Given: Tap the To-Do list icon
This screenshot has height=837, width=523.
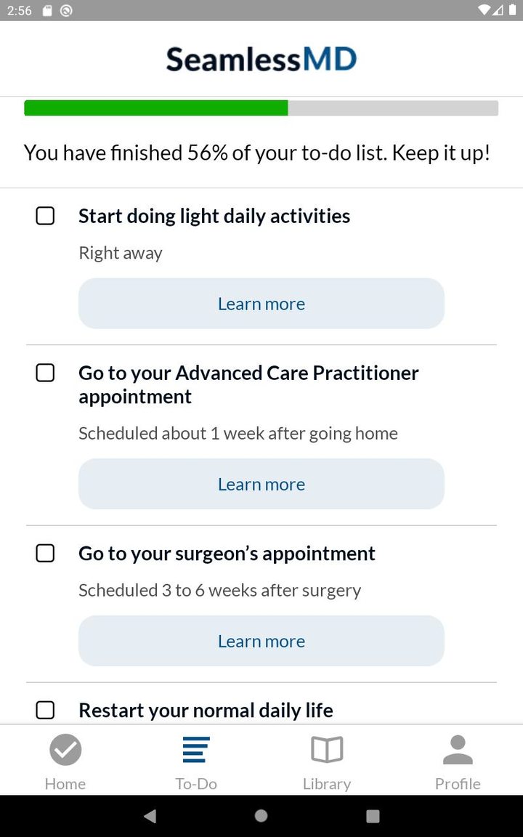Looking at the screenshot, I should 196,750.
